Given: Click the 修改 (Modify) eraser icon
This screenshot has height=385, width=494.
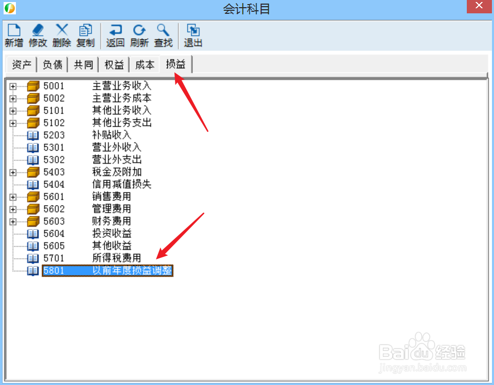Looking at the screenshot, I should coord(38,30).
